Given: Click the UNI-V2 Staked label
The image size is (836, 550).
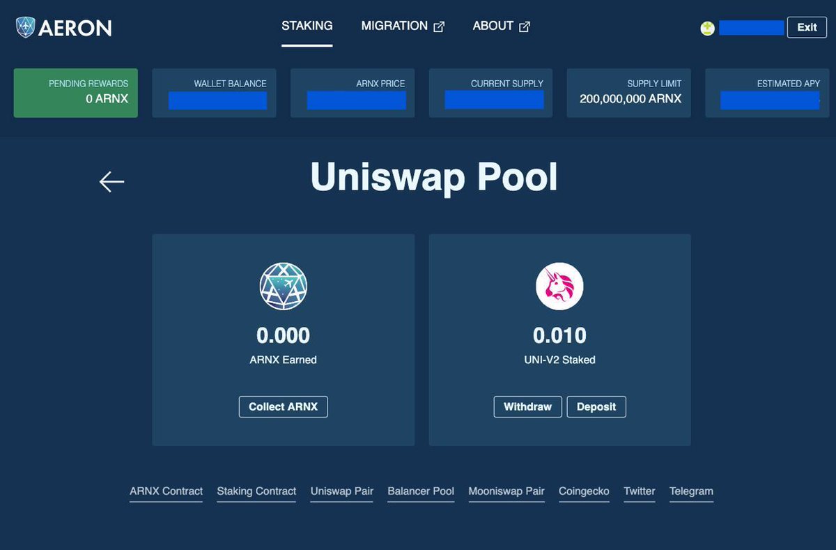Looking at the screenshot, I should pos(559,360).
